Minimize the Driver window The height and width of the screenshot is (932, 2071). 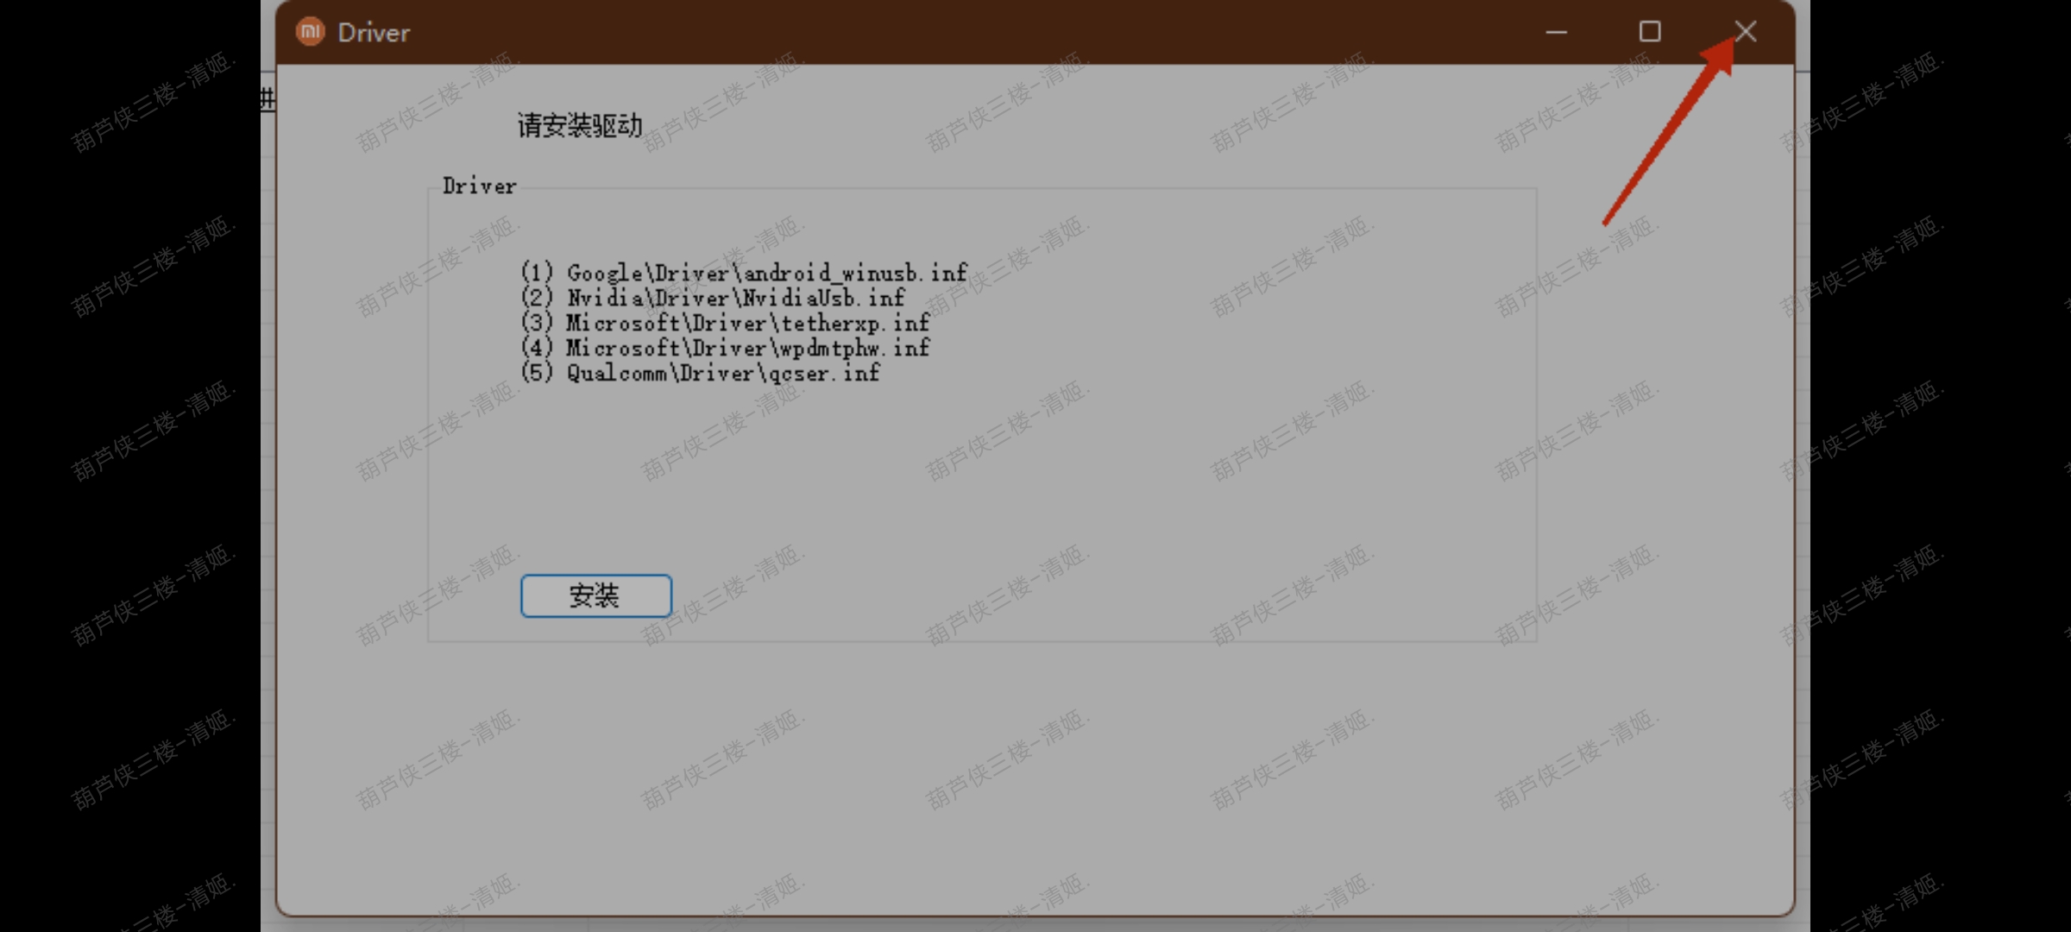[x=1556, y=32]
